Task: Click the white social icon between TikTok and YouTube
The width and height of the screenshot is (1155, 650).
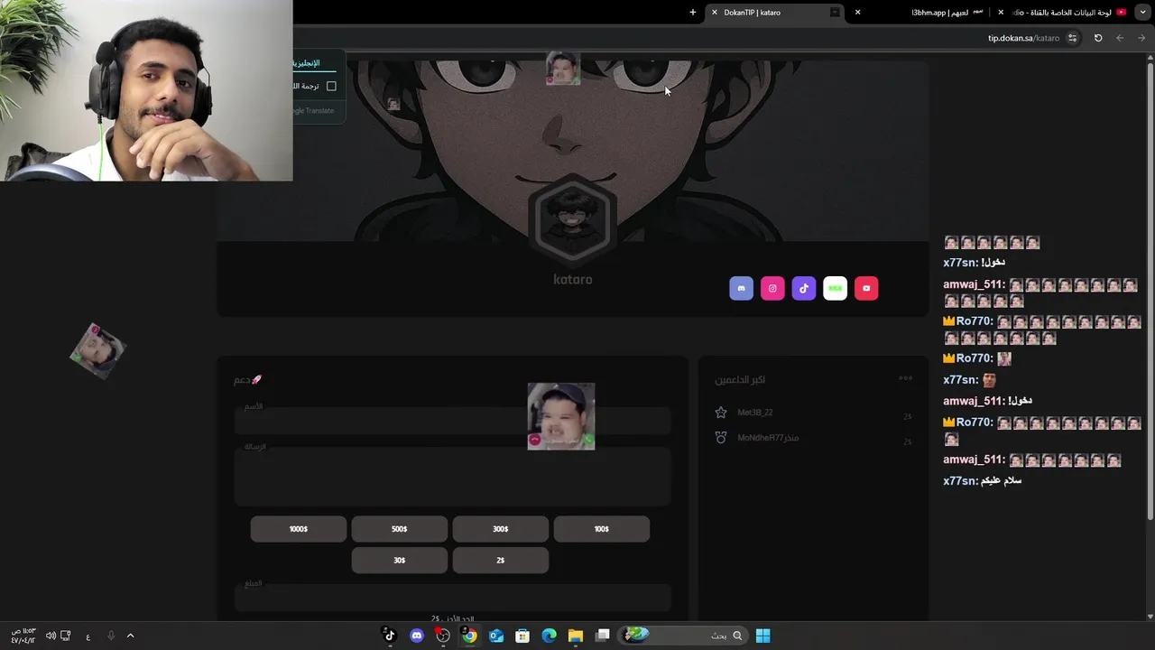Action: point(836,288)
